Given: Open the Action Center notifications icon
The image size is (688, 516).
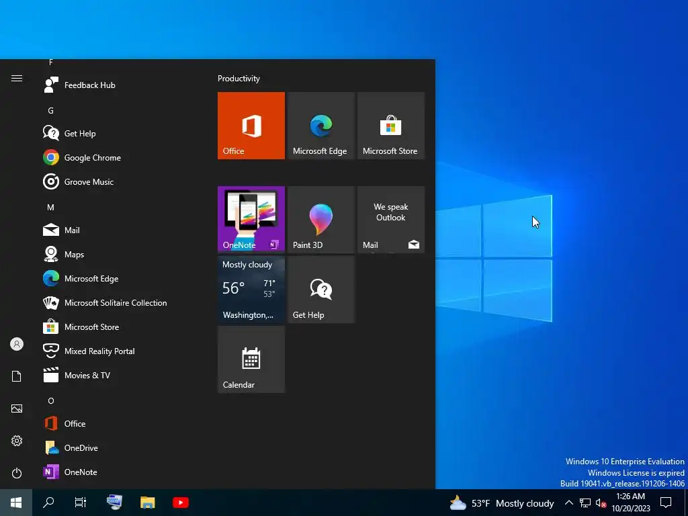Looking at the screenshot, I should coord(666,503).
